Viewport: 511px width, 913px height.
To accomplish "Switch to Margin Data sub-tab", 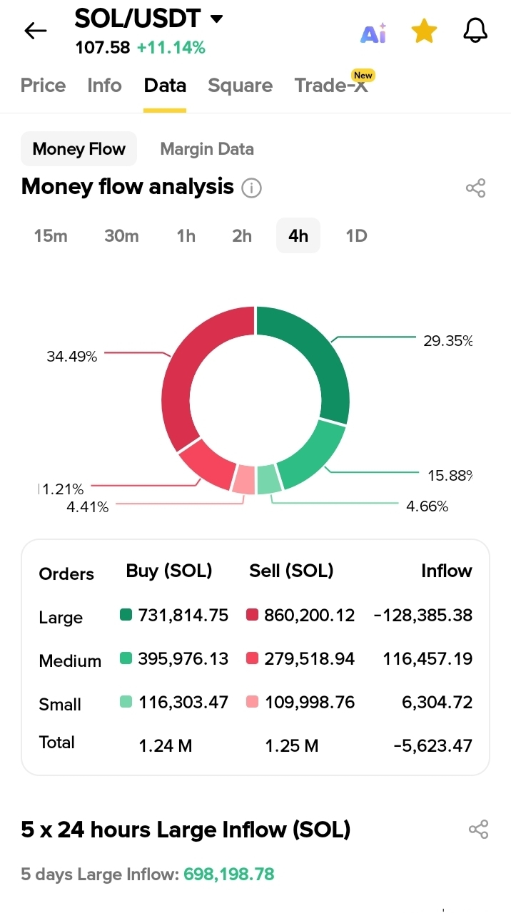I will click(x=207, y=149).
